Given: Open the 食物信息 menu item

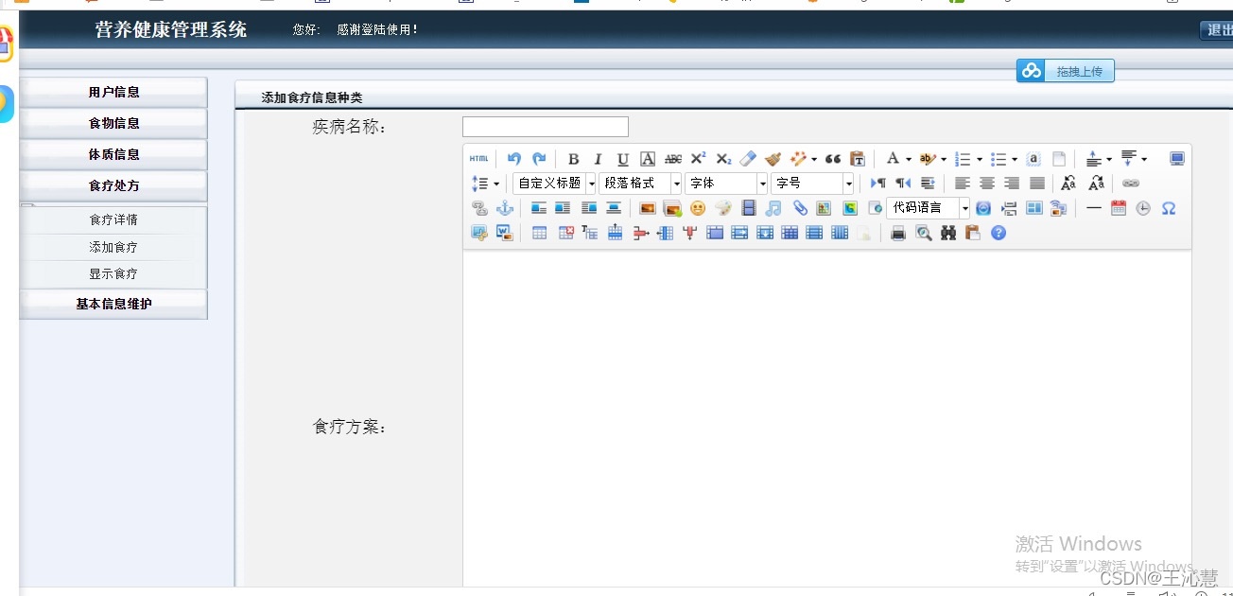Looking at the screenshot, I should click(x=113, y=123).
